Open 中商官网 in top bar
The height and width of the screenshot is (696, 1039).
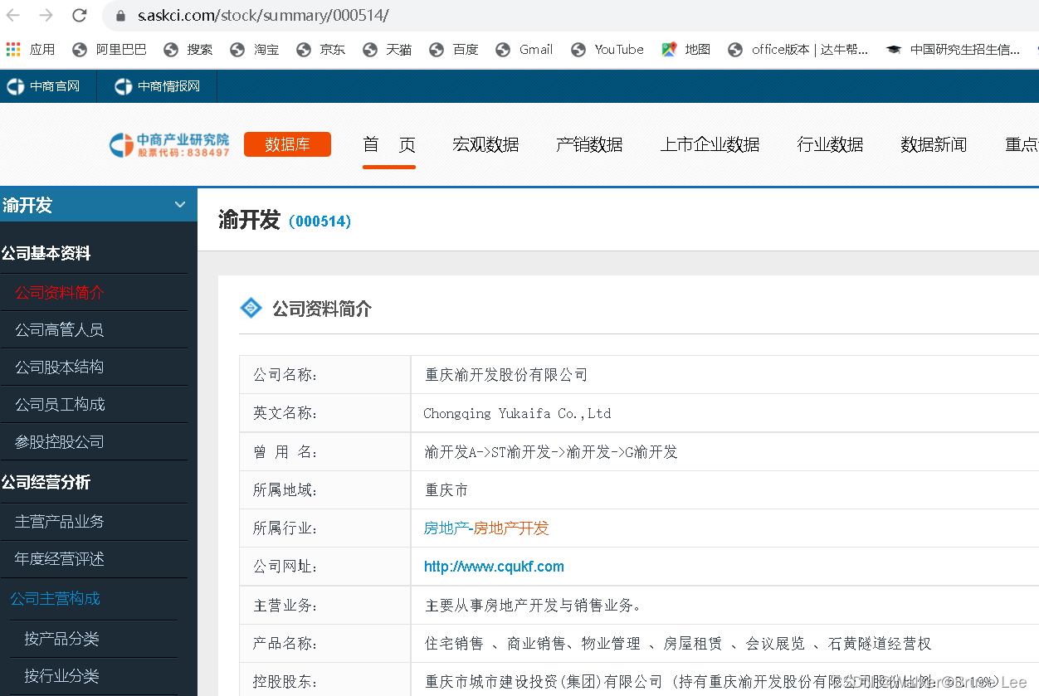(43, 86)
